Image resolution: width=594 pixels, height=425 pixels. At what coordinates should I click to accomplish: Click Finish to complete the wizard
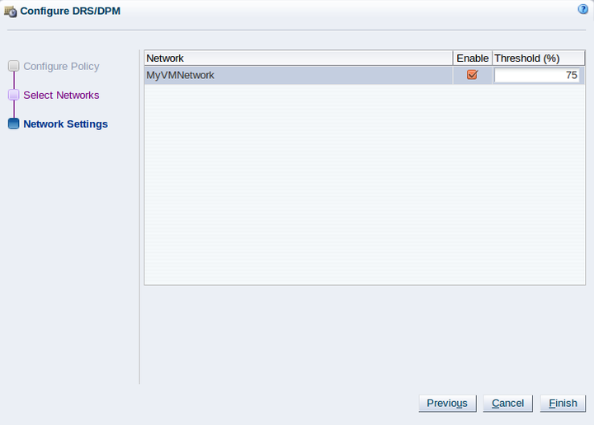563,404
